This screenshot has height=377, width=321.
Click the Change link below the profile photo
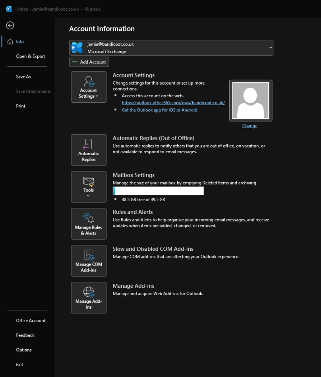click(x=249, y=125)
